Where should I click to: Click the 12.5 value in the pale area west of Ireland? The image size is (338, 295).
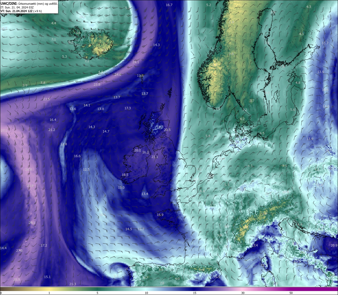(86, 170)
